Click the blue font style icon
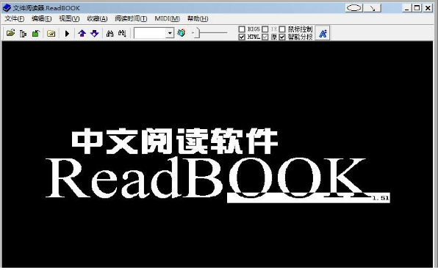The height and width of the screenshot is (278, 438). click(323, 33)
